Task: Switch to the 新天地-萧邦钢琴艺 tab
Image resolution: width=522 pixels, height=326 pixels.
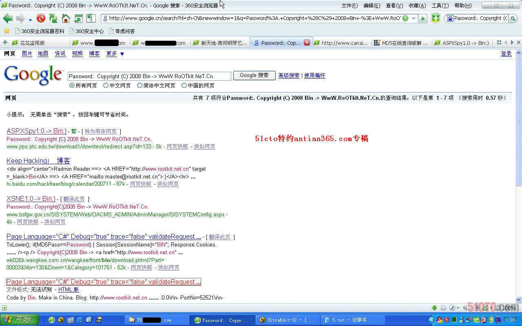Action: [220, 43]
